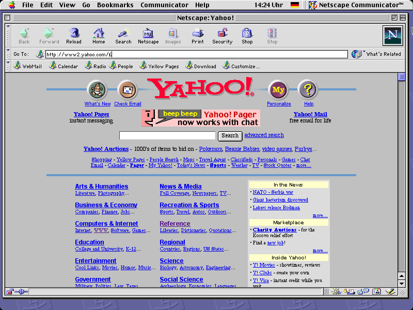Click the What's New baby icon
The width and height of the screenshot is (413, 310).
click(97, 89)
